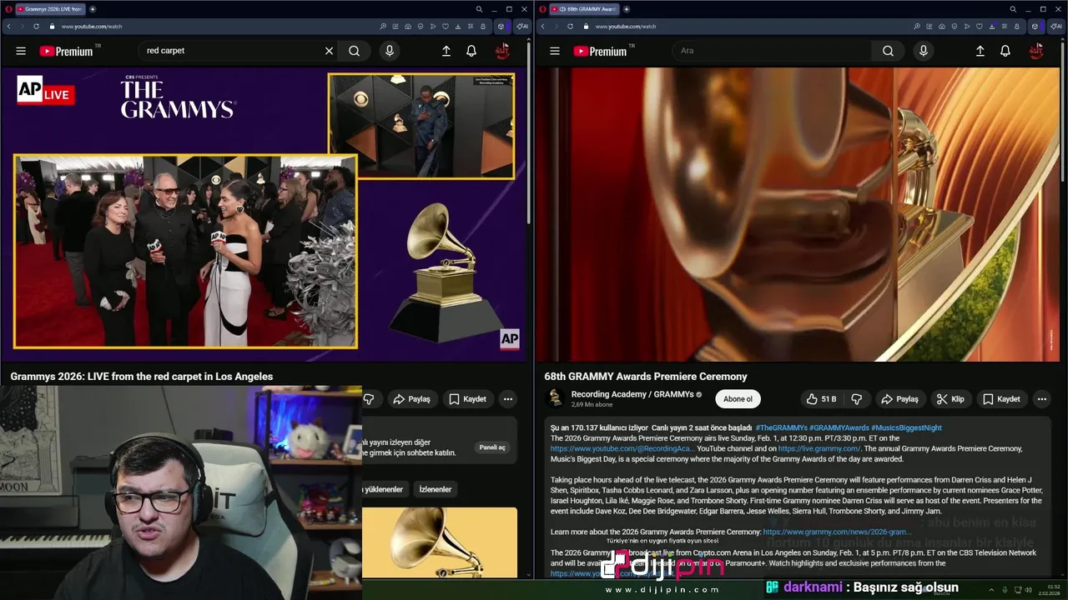Open notifications bell in the right window
This screenshot has height=600, width=1068.
(x=1005, y=51)
